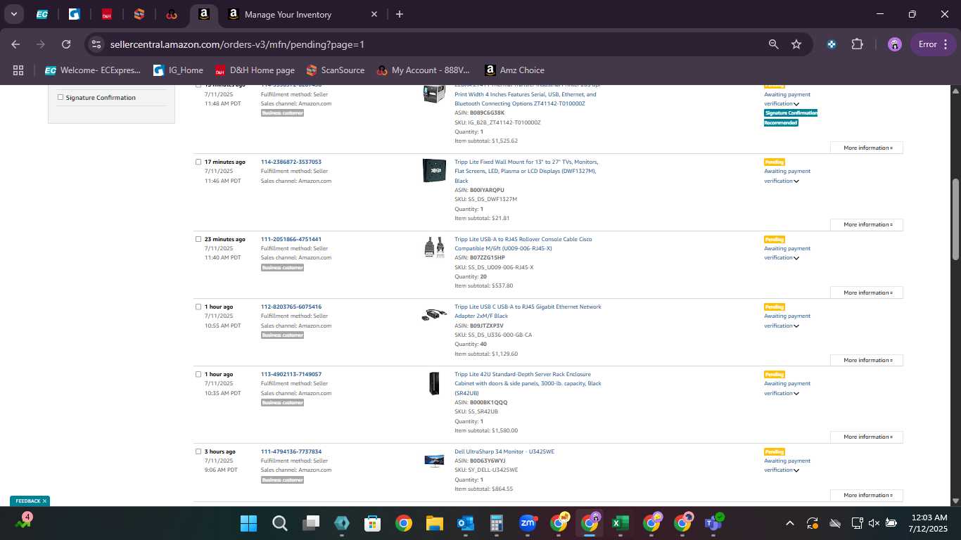Bookmark this page with the star
Image resolution: width=961 pixels, height=540 pixels.
click(796, 44)
